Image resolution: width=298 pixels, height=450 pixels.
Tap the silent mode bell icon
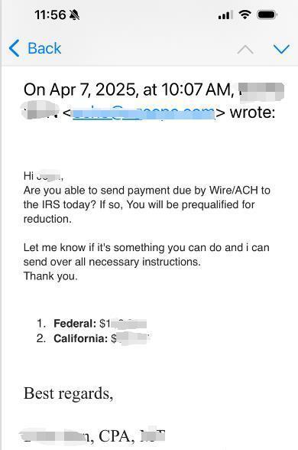75,15
